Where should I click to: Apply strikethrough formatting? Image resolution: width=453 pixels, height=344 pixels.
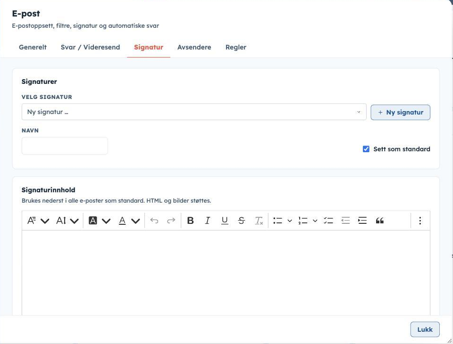click(242, 221)
